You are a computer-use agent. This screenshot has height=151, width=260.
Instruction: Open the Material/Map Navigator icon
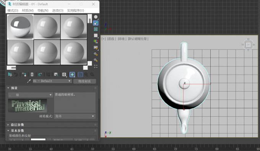tap(96, 66)
